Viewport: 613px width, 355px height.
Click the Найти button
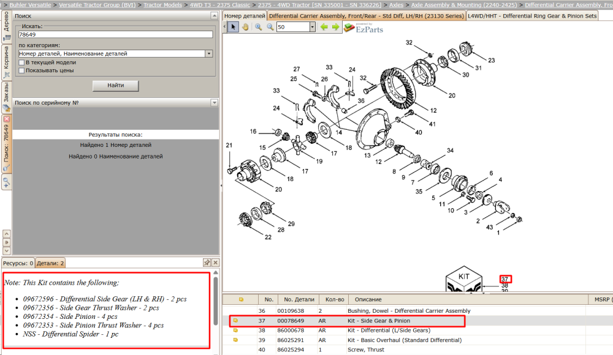(115, 86)
